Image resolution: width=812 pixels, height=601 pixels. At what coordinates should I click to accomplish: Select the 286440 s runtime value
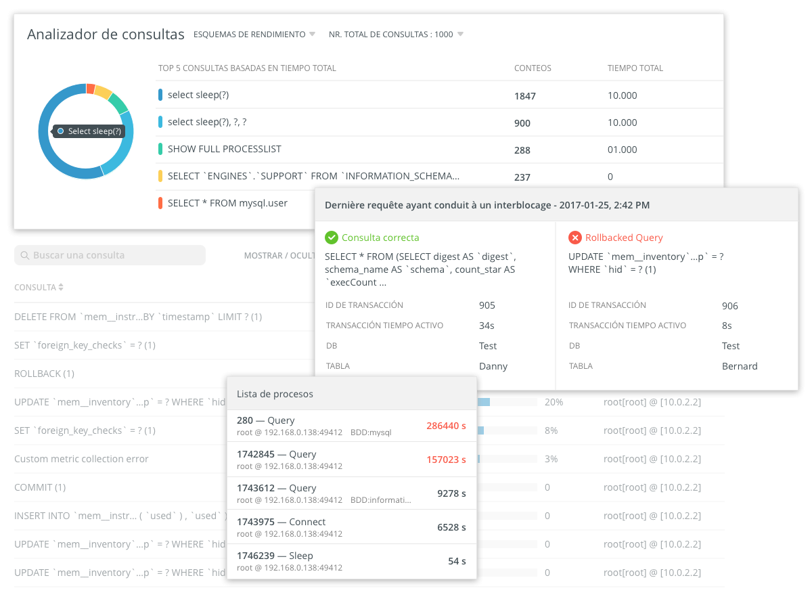point(446,426)
